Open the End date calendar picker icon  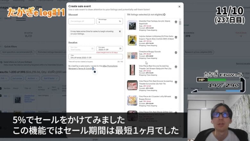tap(121, 49)
